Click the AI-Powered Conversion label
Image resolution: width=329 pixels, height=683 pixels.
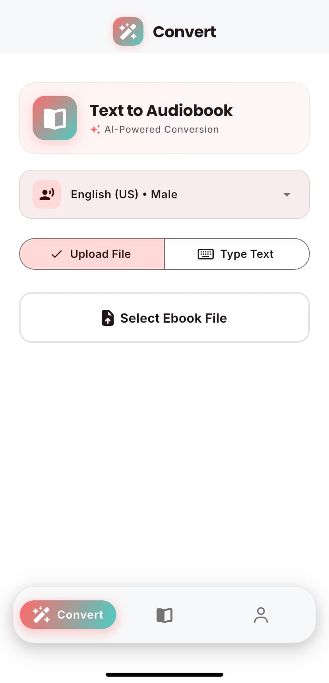tap(161, 129)
